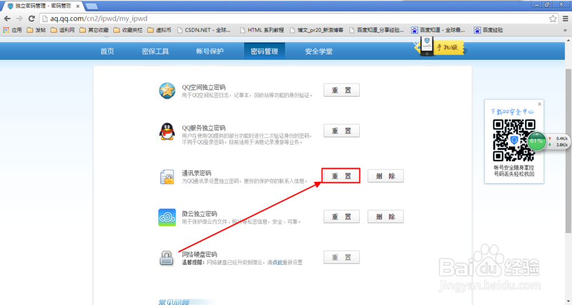Open the HTML 系列教程 bookmark

[262, 30]
